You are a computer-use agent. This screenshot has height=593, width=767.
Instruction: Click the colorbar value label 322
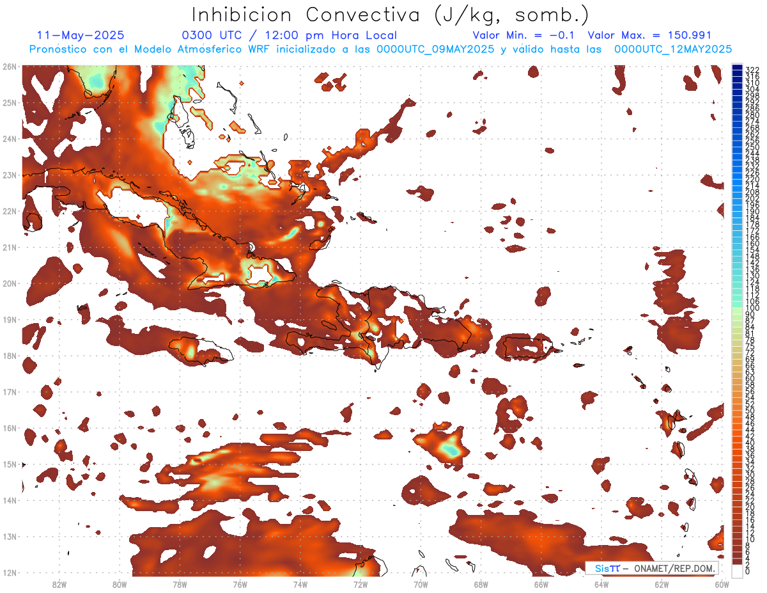pos(752,69)
